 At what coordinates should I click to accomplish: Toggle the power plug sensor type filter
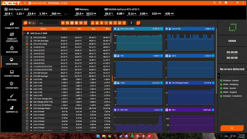tap(102, 23)
